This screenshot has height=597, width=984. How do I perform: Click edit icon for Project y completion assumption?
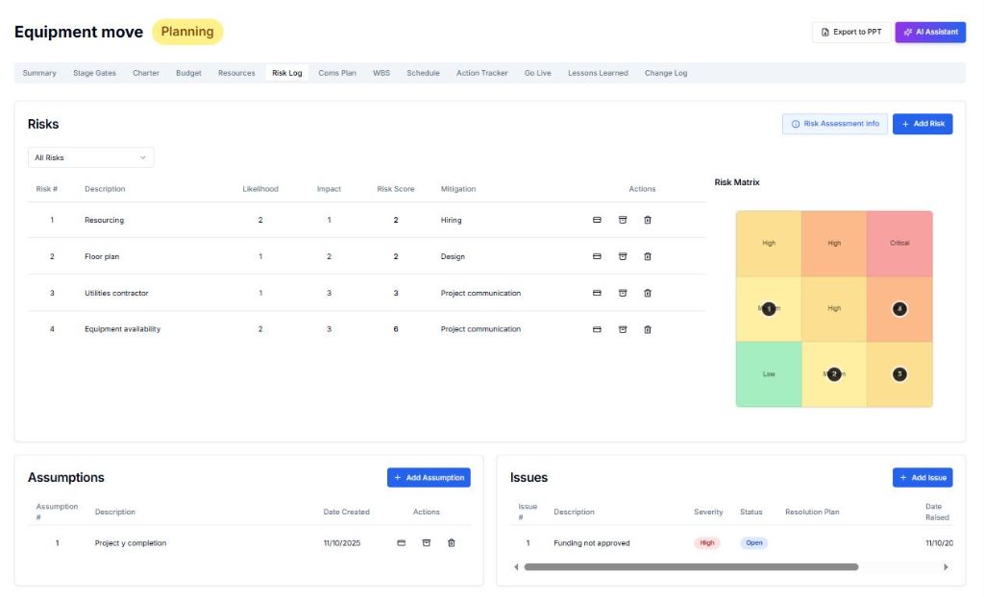402,543
